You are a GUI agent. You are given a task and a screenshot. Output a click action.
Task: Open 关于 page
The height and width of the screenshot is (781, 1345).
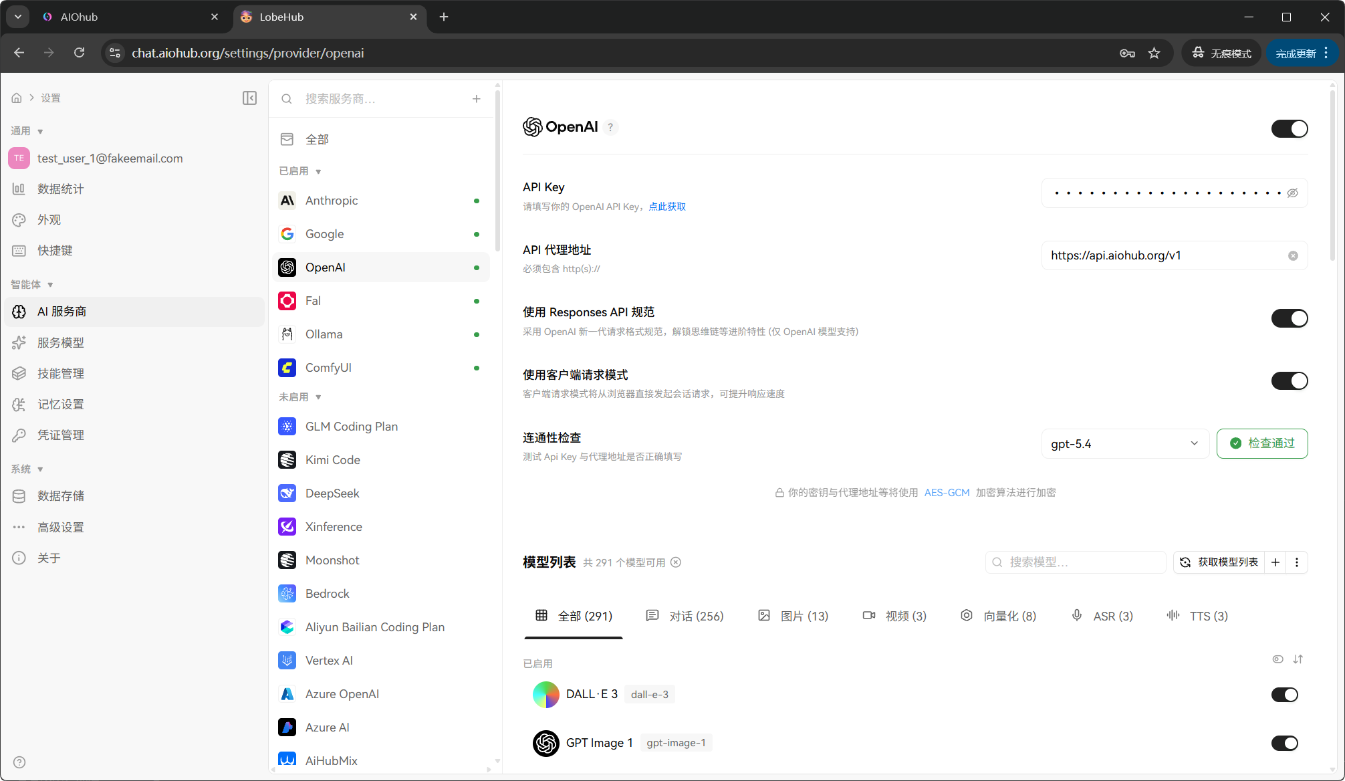(x=134, y=558)
